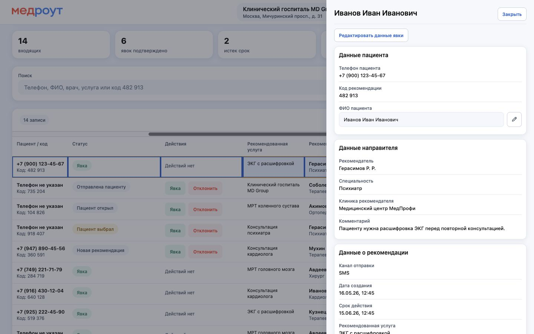Viewport: 534px width, 334px height.
Task: Click Явка button for code 735 204
Action: point(175,188)
